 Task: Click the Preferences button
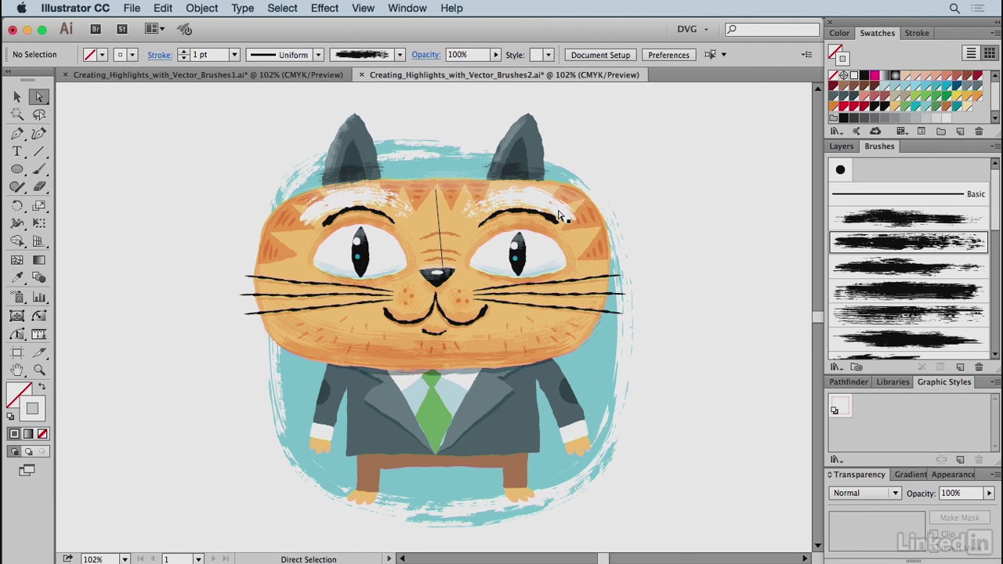click(668, 55)
